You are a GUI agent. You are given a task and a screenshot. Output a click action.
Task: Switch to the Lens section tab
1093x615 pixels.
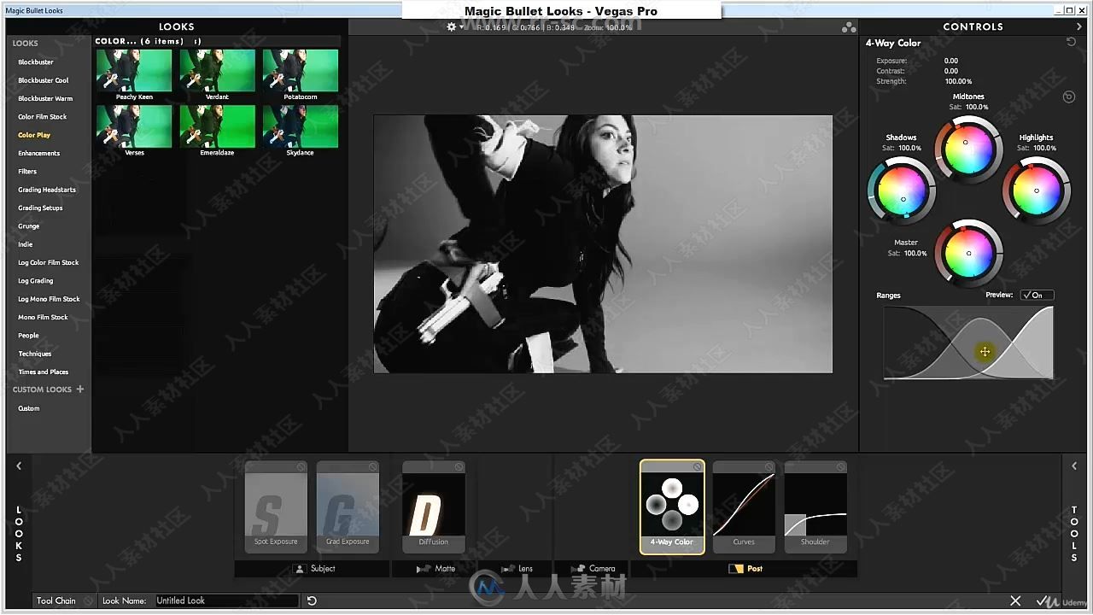(517, 569)
